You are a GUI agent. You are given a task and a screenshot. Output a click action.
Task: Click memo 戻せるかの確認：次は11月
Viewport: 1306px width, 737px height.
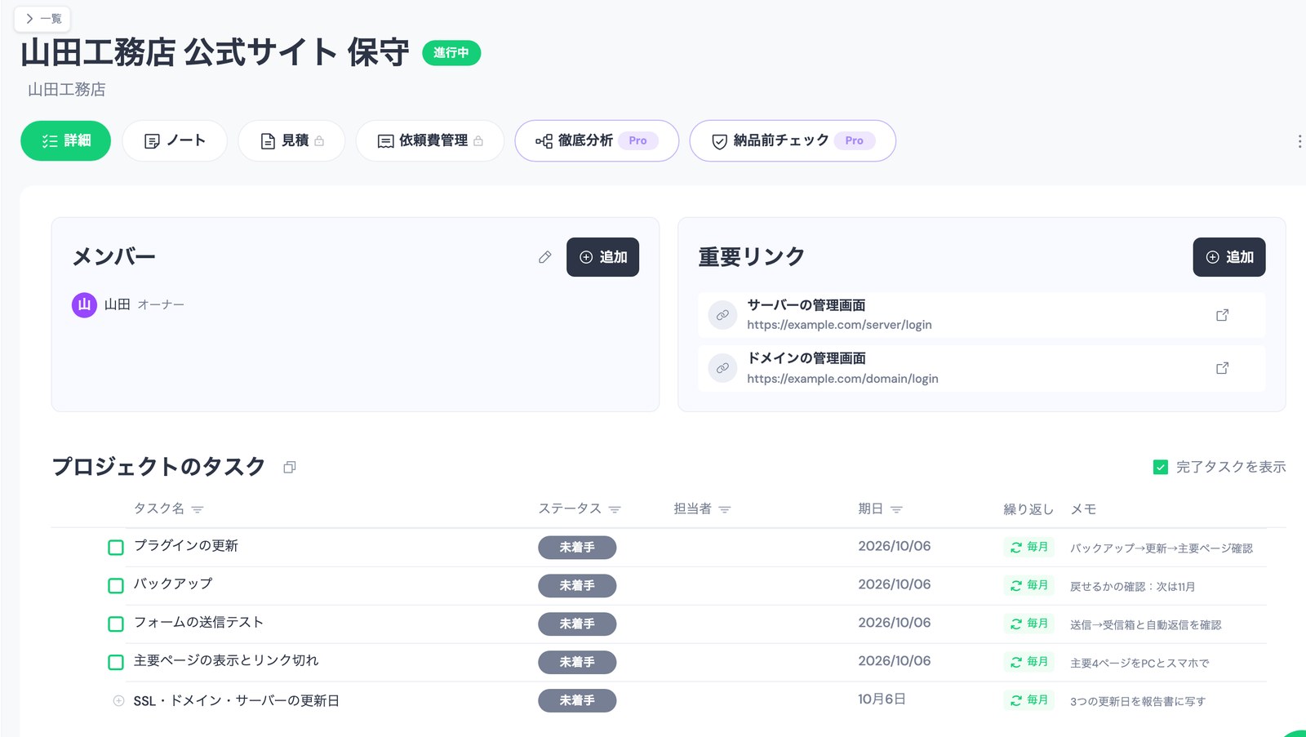coord(1132,587)
